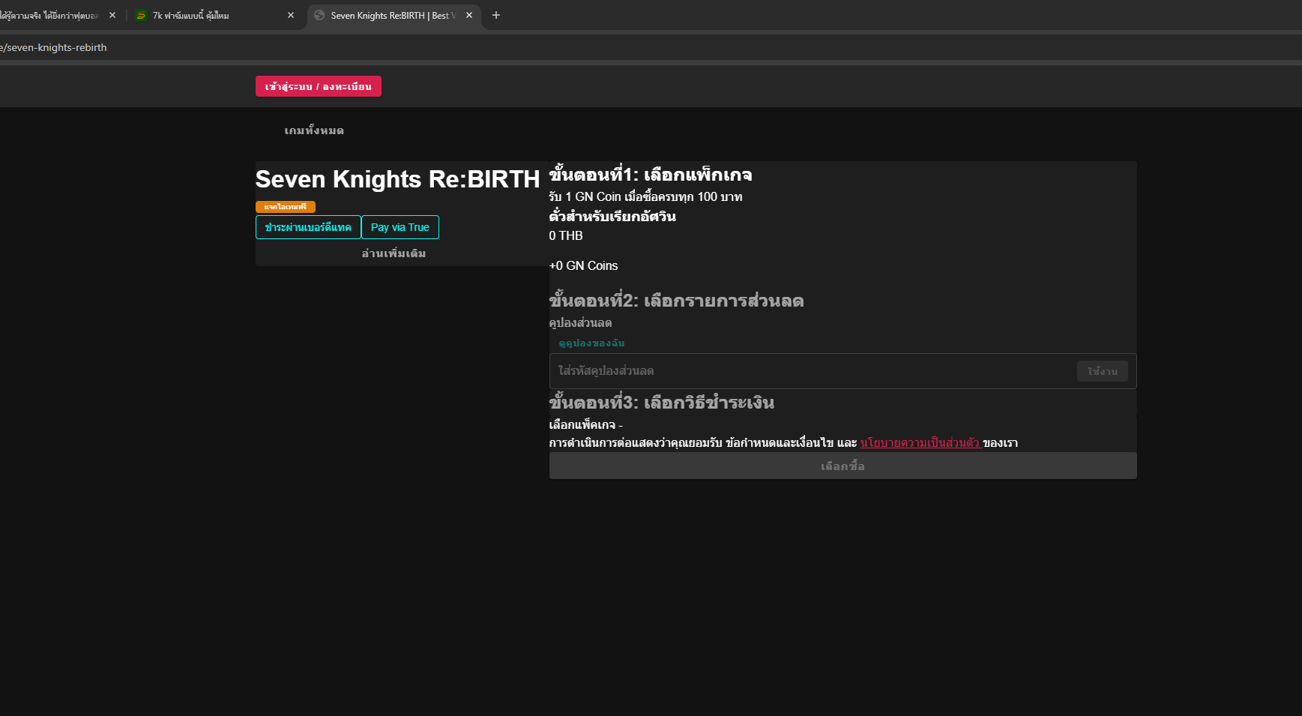
Task: Close the '7k ฟาร์มแบบนี้ คุ้มไหม' tab
Action: click(291, 16)
